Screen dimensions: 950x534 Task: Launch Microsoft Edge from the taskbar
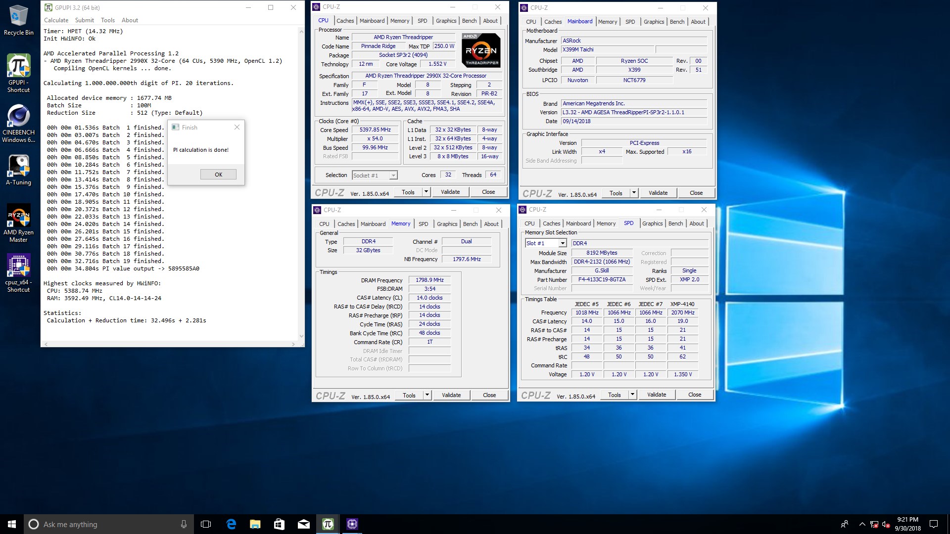coord(231,524)
